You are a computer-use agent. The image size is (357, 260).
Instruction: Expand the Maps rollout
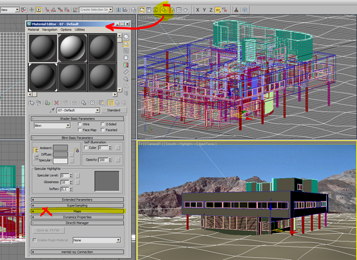(x=77, y=211)
